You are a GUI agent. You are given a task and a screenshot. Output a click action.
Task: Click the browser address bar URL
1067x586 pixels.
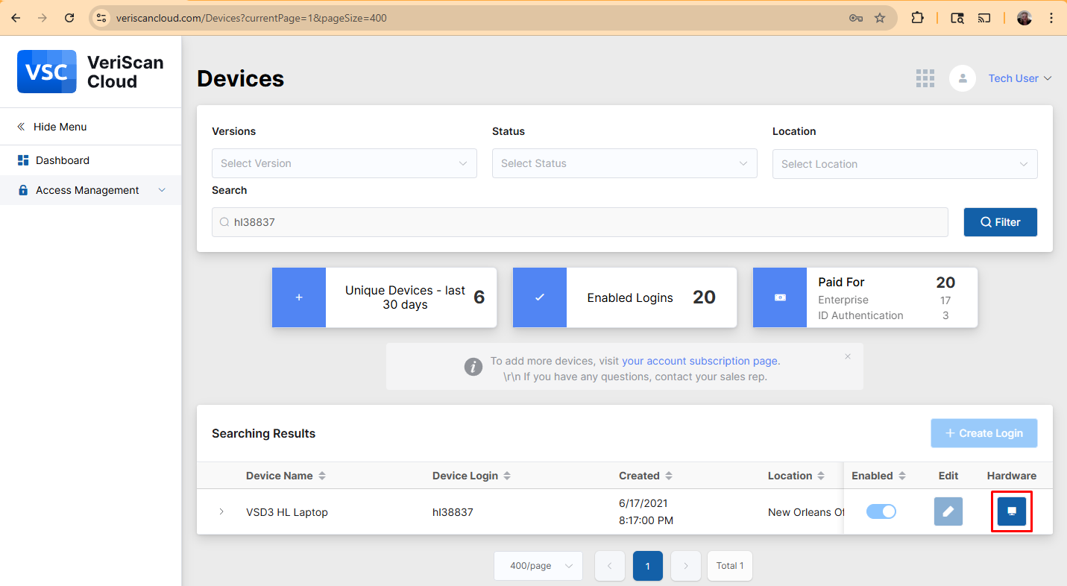click(251, 18)
